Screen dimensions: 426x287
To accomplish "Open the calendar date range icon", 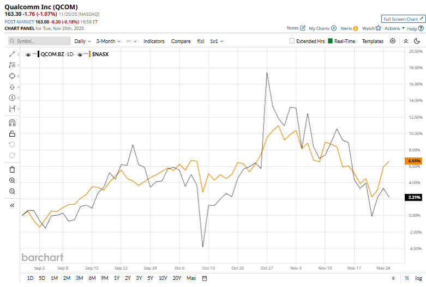I will (x=205, y=278).
